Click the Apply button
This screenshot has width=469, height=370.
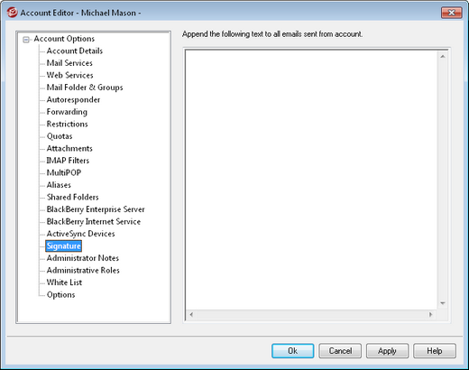tap(387, 351)
